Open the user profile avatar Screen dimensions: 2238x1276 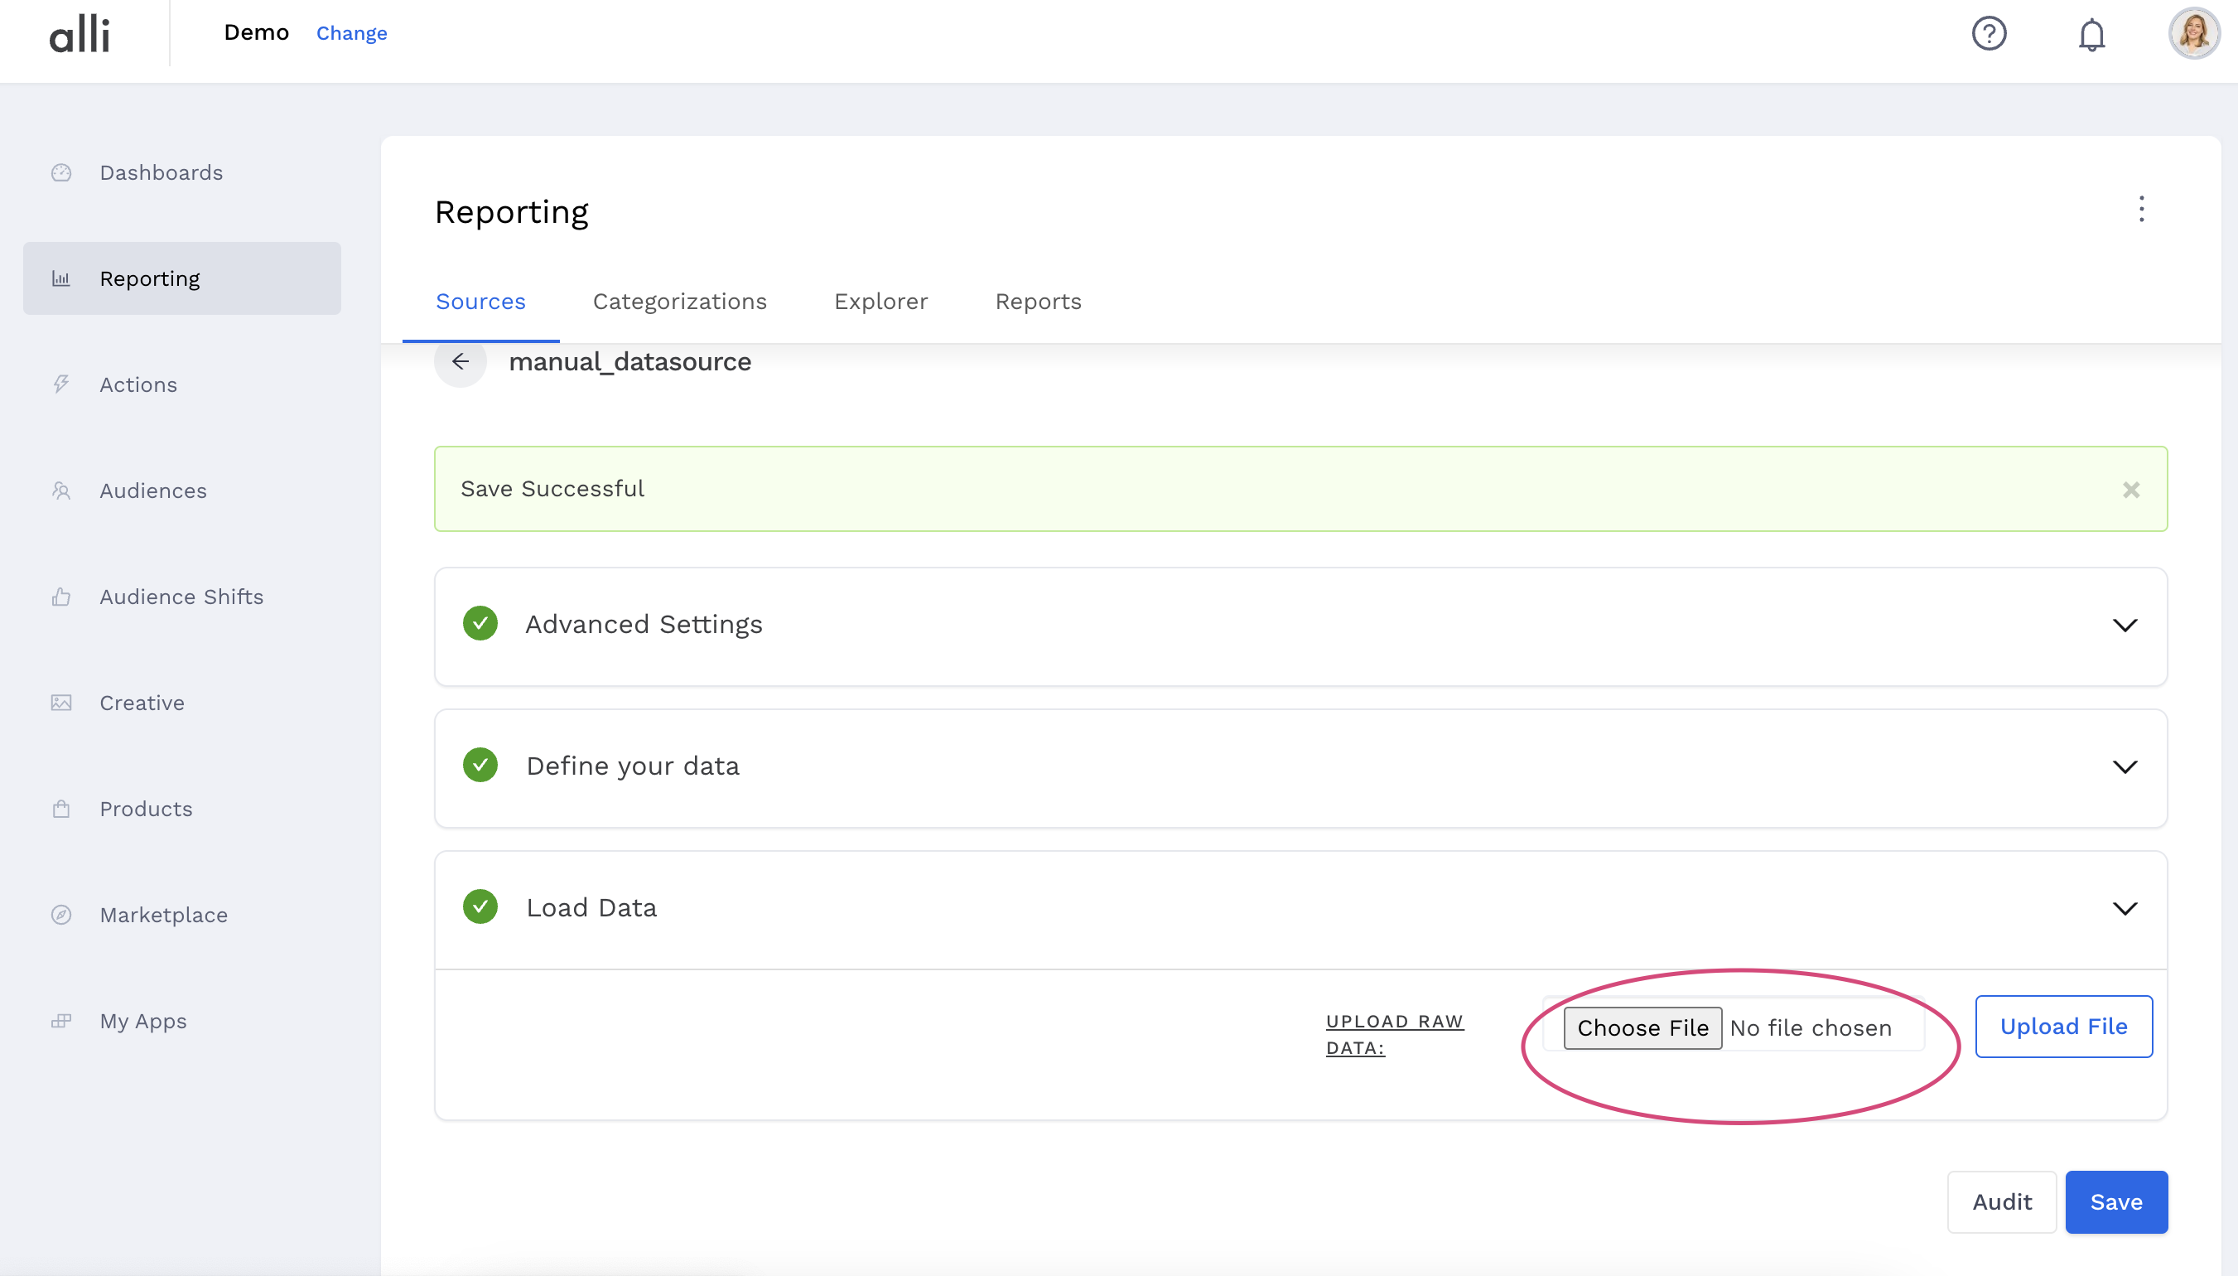(x=2193, y=33)
